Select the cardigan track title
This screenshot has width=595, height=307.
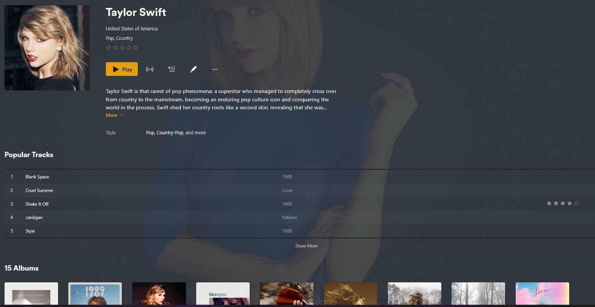click(x=34, y=217)
